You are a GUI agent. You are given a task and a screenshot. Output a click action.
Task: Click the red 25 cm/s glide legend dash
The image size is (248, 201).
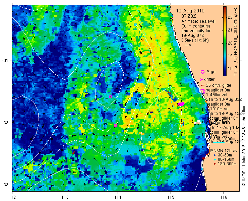click(203, 85)
